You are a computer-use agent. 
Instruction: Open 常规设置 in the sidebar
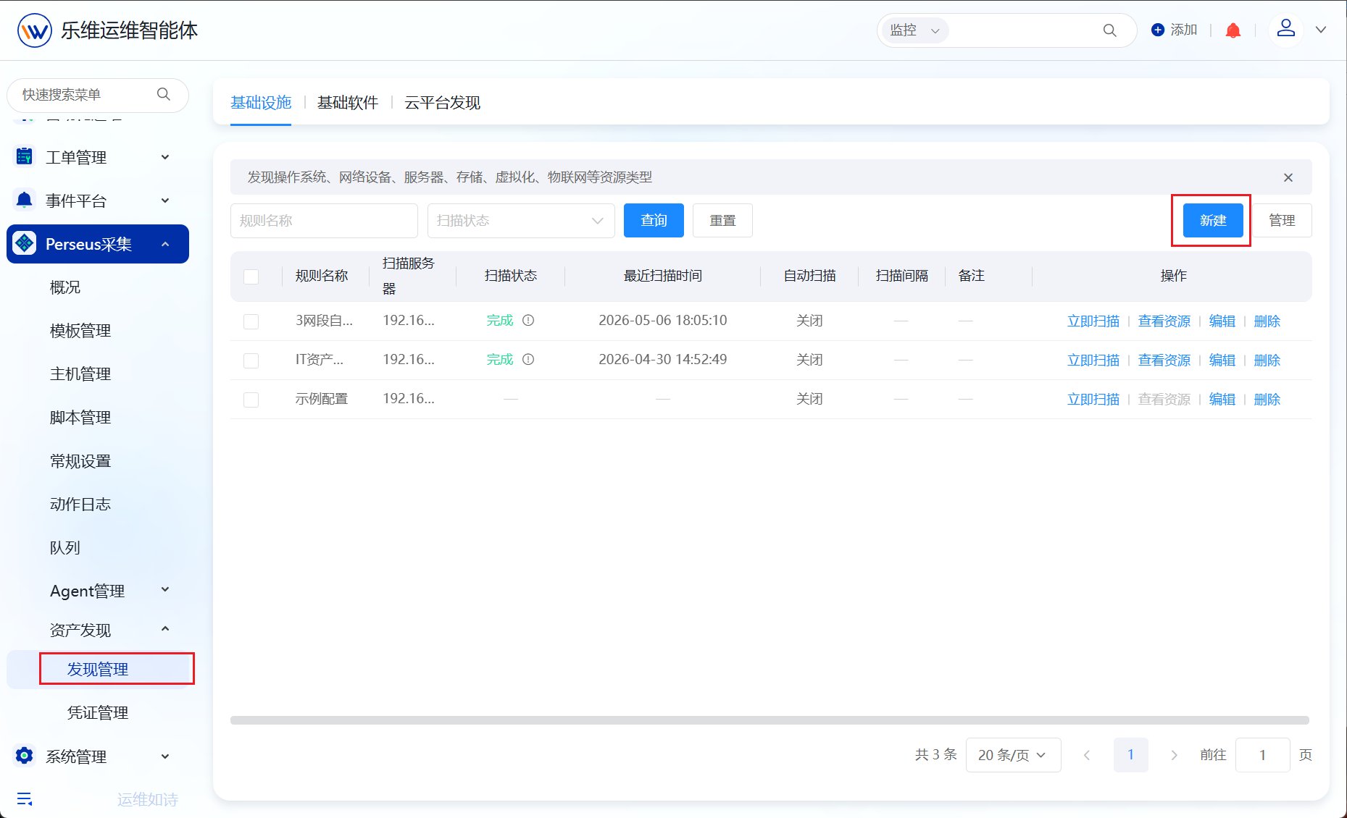[80, 461]
